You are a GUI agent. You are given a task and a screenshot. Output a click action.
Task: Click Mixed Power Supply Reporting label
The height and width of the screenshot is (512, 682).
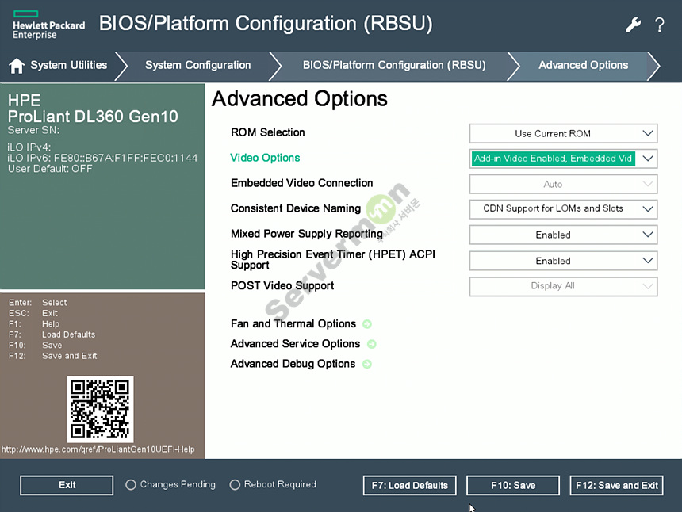point(307,234)
